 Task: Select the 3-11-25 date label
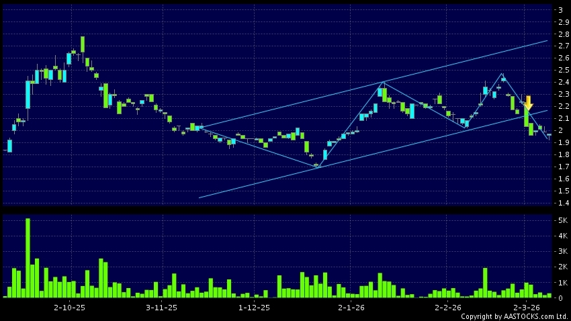[x=161, y=307]
